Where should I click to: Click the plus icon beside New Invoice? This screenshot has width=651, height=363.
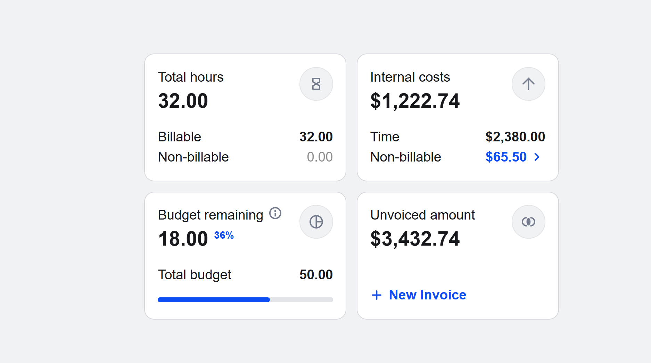click(377, 295)
